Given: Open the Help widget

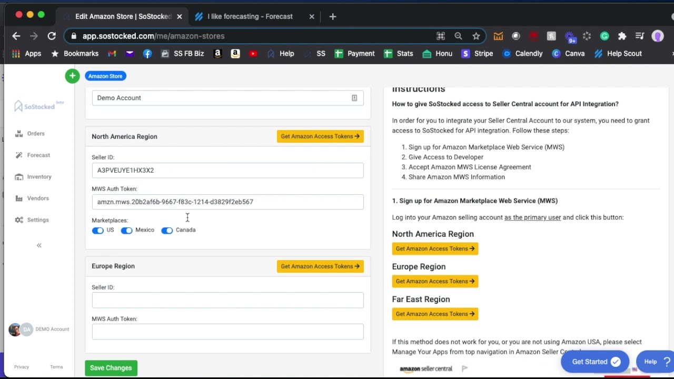Looking at the screenshot, I should [x=656, y=362].
